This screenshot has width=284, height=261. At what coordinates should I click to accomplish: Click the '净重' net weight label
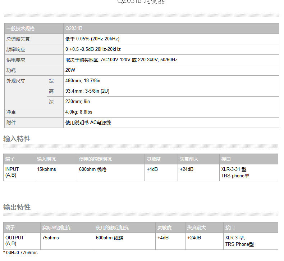coord(11,112)
